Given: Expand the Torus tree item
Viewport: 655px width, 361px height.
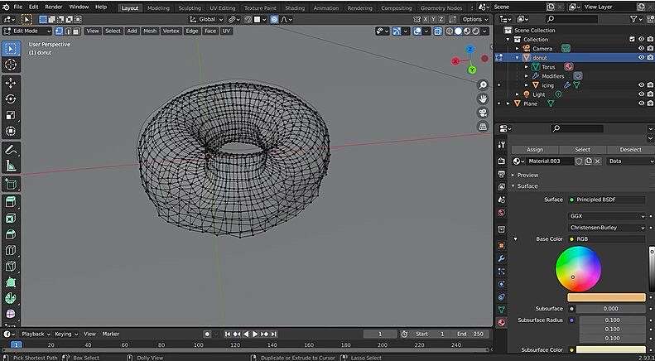Looking at the screenshot, I should click(x=527, y=67).
